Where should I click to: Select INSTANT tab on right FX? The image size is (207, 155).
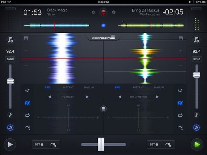click(x=138, y=87)
